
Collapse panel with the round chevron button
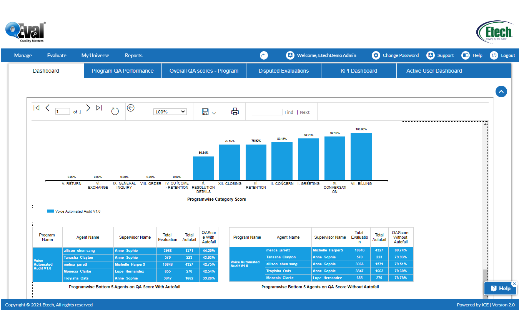(x=501, y=91)
